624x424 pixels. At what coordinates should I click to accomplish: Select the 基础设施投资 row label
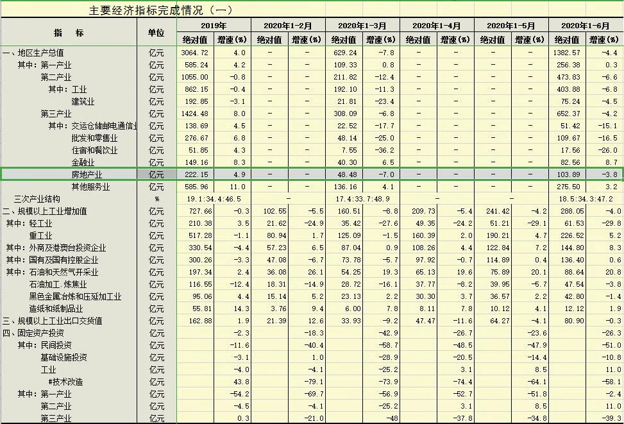pos(63,357)
